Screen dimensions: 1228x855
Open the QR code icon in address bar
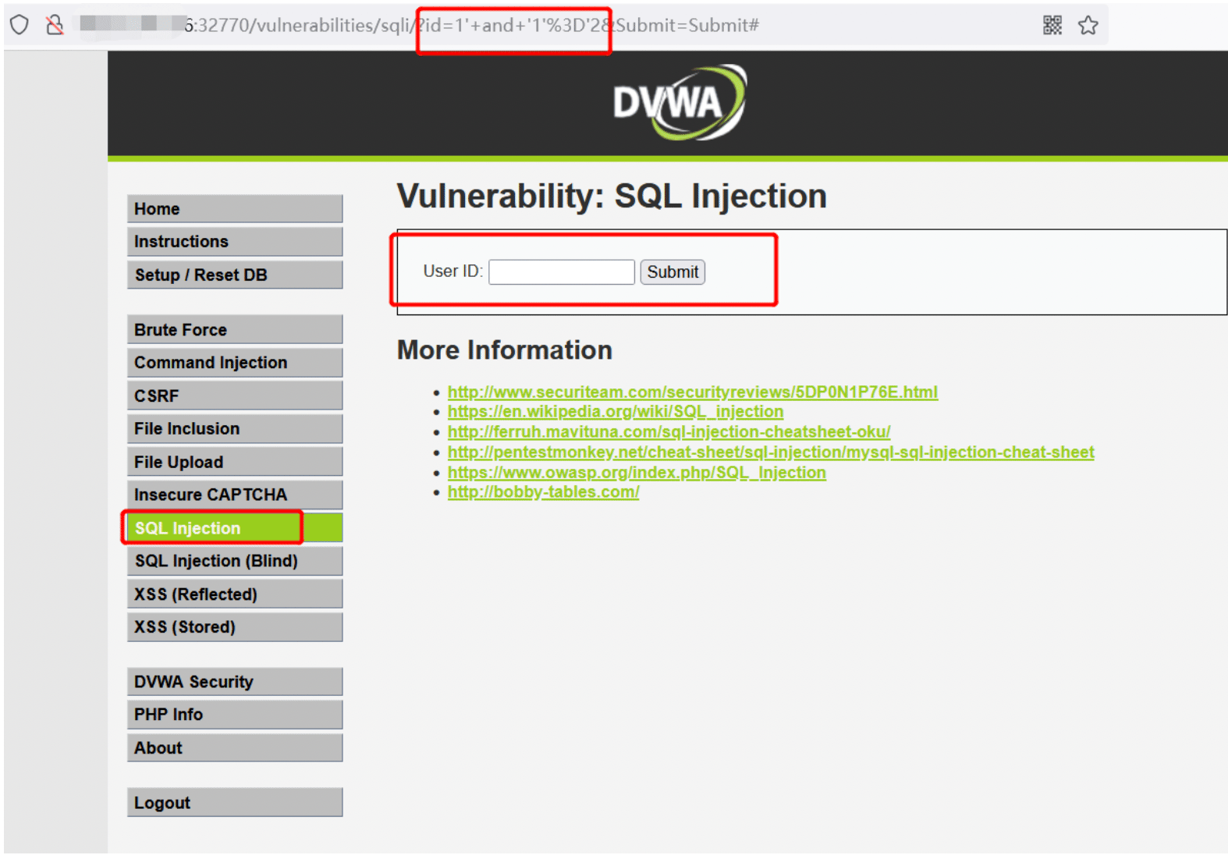click(x=1052, y=25)
